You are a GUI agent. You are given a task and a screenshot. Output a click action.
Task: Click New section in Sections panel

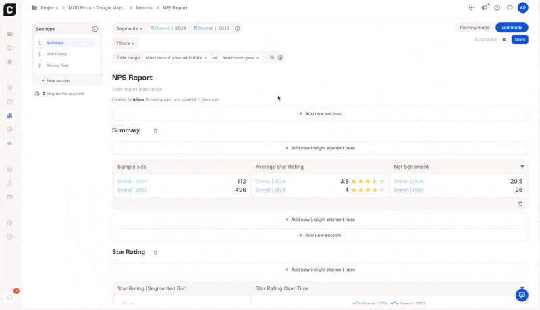pyautogui.click(x=55, y=80)
